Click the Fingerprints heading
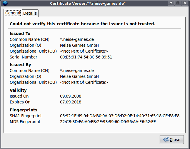Viewport: 190px width, 149px height. pos(24,110)
